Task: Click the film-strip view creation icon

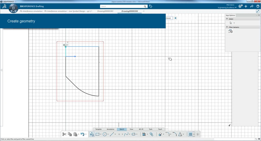Action: pyautogui.click(x=144, y=134)
